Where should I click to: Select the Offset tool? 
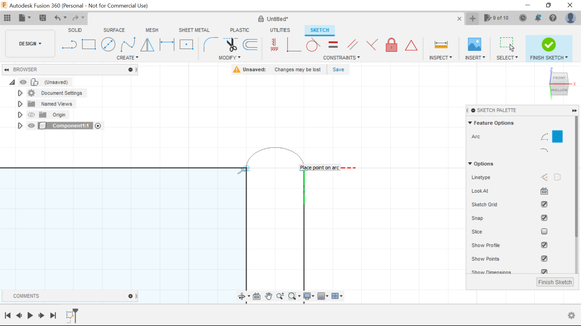point(250,45)
